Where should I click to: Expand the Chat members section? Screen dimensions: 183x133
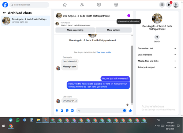click(x=157, y=55)
